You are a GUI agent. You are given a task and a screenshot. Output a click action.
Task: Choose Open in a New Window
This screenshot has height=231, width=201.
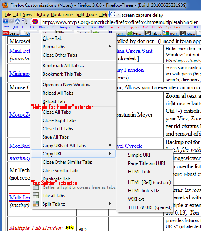pos(73,85)
